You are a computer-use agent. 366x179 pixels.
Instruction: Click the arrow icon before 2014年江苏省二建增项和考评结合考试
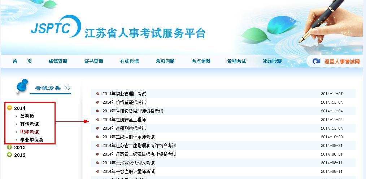tap(98, 146)
